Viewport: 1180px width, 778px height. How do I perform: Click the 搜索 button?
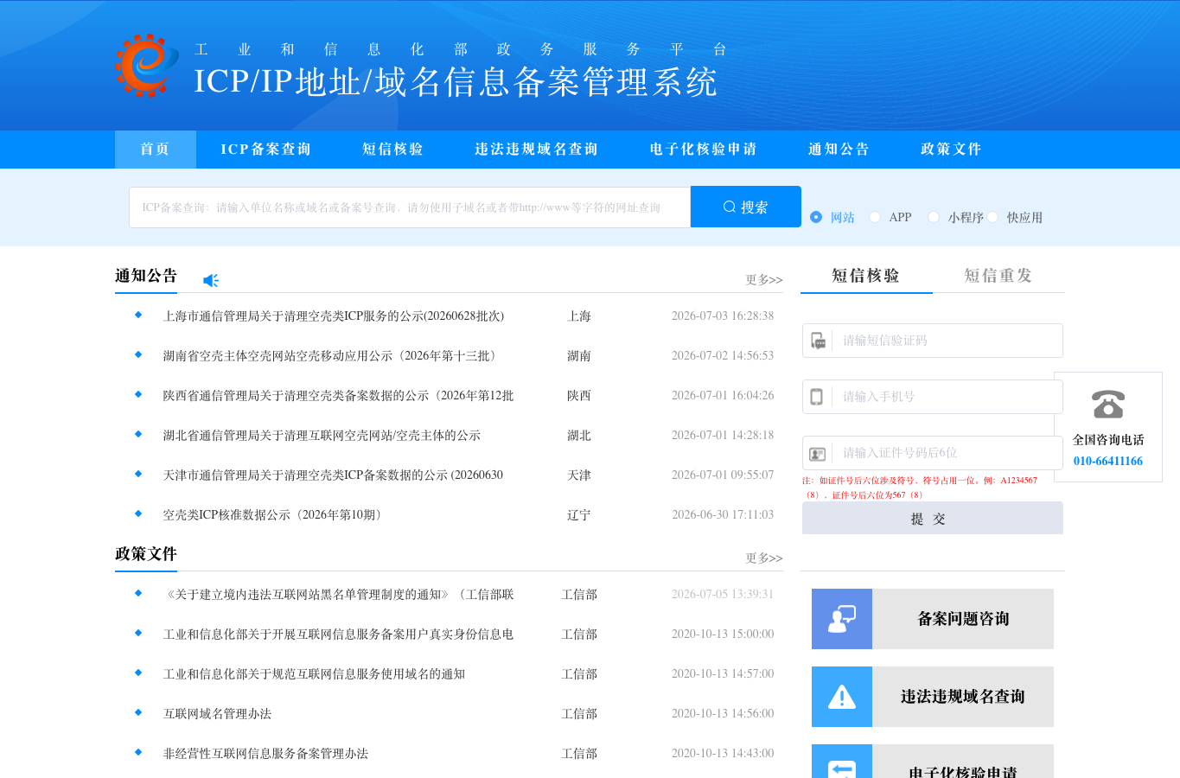click(x=746, y=207)
